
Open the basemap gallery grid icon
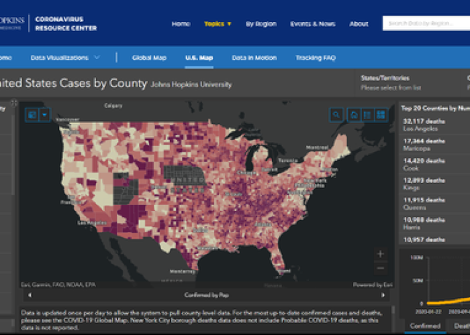tap(381, 115)
